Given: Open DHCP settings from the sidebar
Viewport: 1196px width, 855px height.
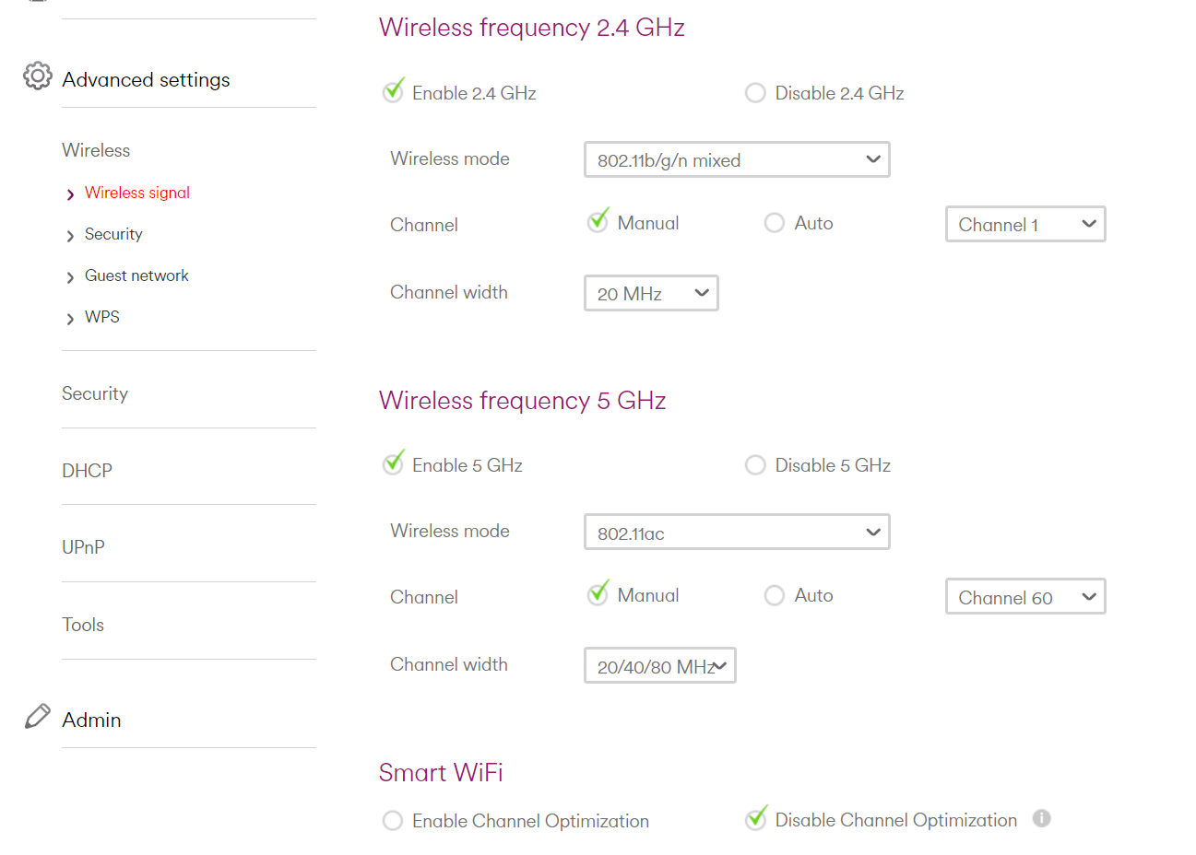Looking at the screenshot, I should [87, 471].
